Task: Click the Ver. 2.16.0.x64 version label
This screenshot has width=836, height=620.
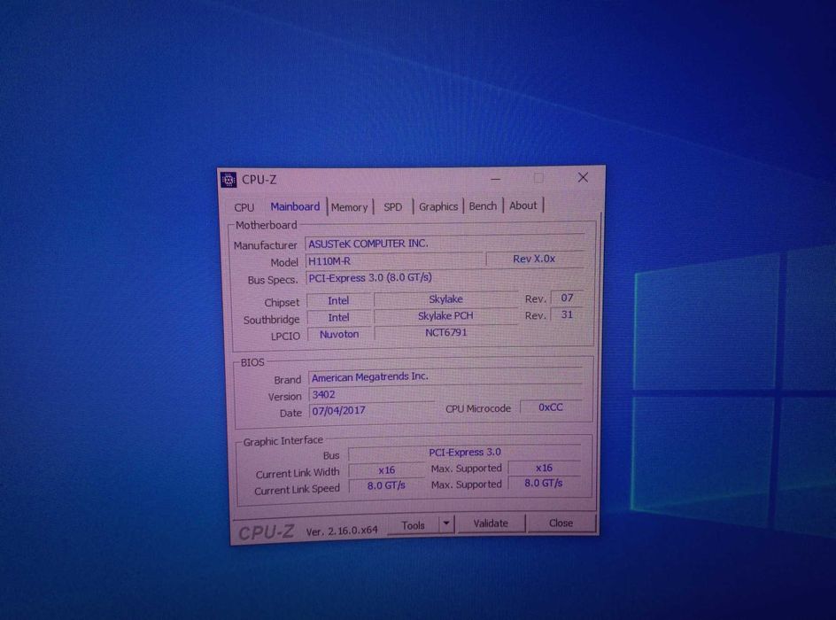Action: 342,531
